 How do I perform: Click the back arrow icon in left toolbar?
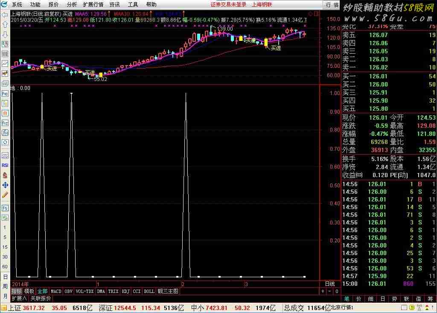pyautogui.click(x=5, y=15)
